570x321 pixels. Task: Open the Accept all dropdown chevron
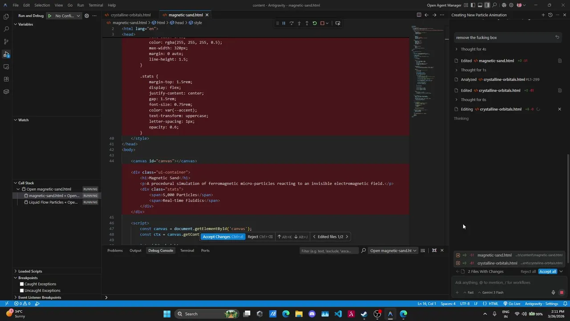(x=561, y=272)
